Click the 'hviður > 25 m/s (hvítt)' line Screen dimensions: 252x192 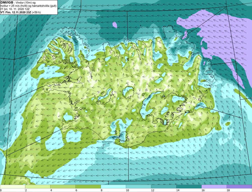coord(14,6)
